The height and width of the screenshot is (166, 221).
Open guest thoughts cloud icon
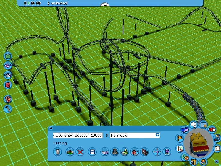[194, 125]
